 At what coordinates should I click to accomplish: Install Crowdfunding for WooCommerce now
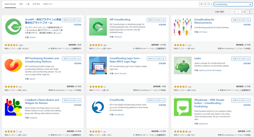(x=241, y=20)
